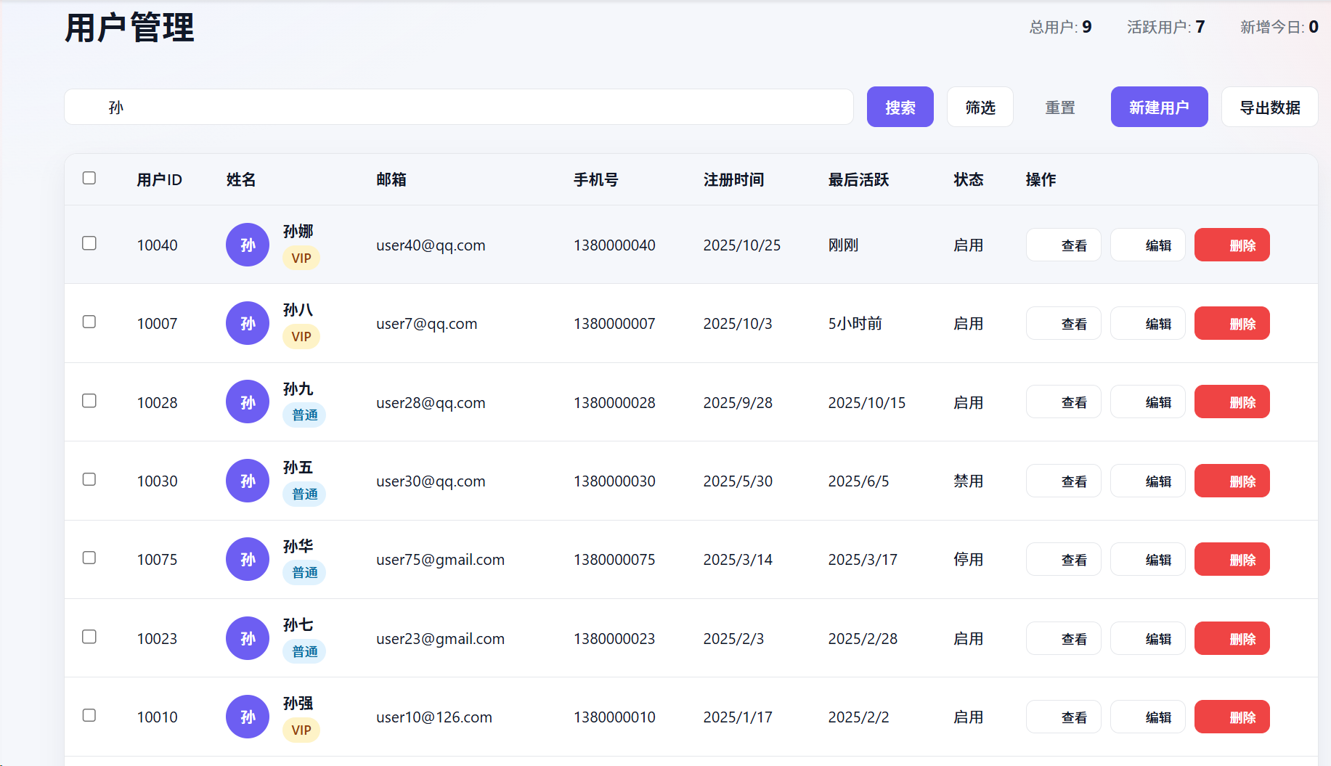This screenshot has height=766, width=1331.
Task: Create a user with 新建用户
Action: click(1159, 107)
